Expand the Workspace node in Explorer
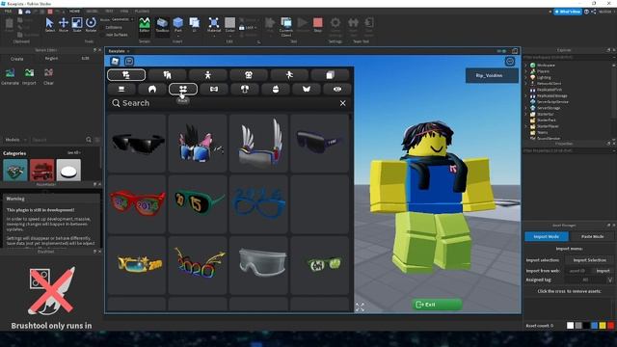 point(526,66)
